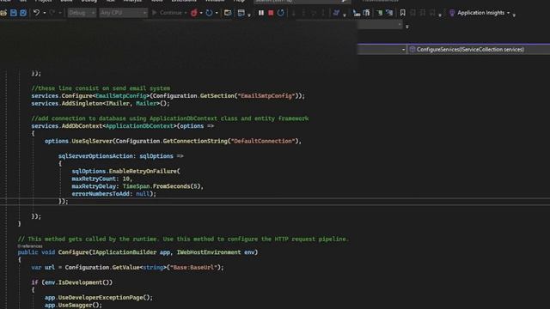Viewport: 550px width, 309px height.
Task: Click the greyed-out Redo icon
Action: [52, 13]
